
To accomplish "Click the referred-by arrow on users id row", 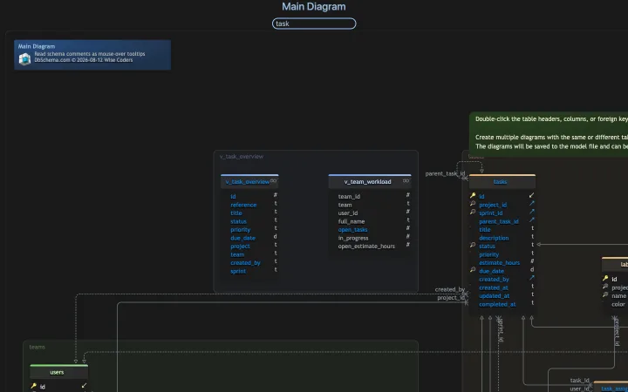I will [84, 386].
